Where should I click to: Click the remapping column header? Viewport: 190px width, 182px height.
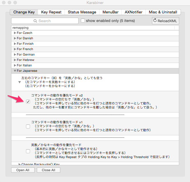[x=93, y=28]
